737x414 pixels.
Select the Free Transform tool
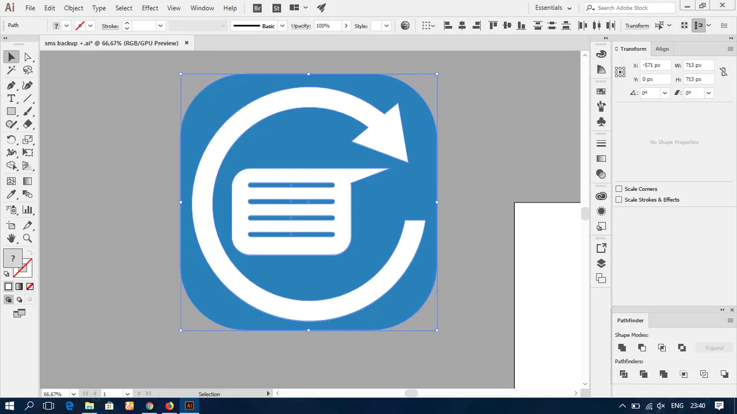click(x=28, y=153)
